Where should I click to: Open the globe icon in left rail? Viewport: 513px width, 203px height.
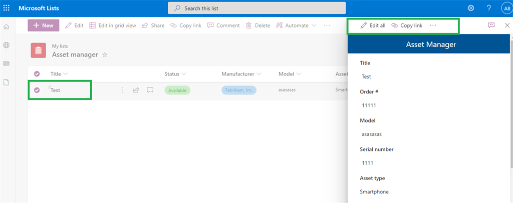click(x=6, y=45)
